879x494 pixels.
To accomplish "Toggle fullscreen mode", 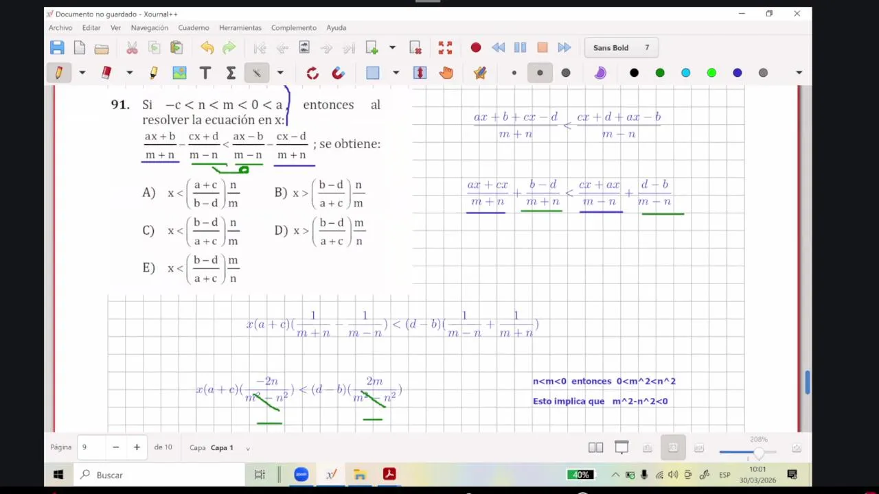I will point(445,47).
